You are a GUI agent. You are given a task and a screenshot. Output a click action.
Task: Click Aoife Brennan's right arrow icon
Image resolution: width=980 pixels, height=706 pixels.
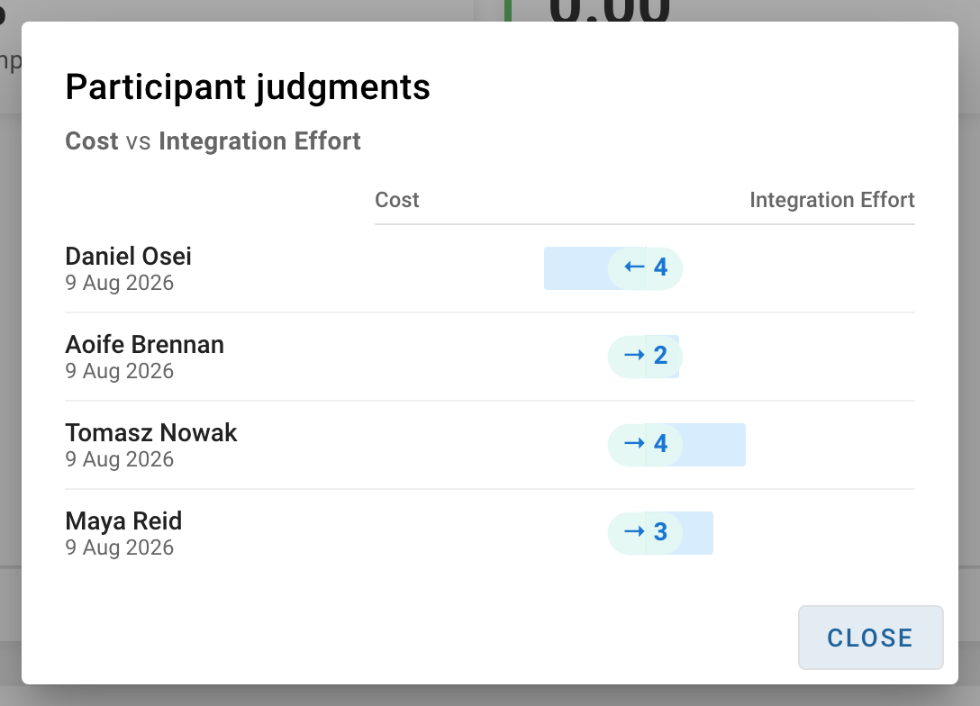click(x=634, y=356)
